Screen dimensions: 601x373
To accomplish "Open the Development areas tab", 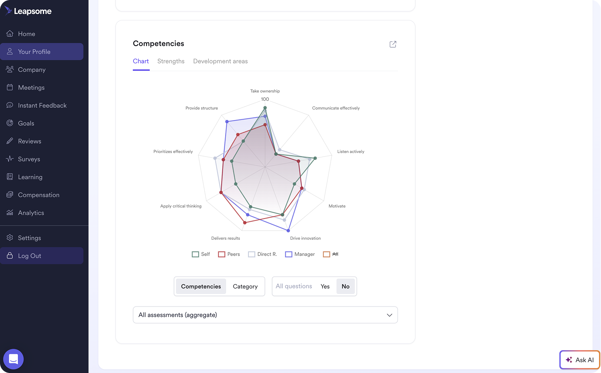I will tap(220, 61).
